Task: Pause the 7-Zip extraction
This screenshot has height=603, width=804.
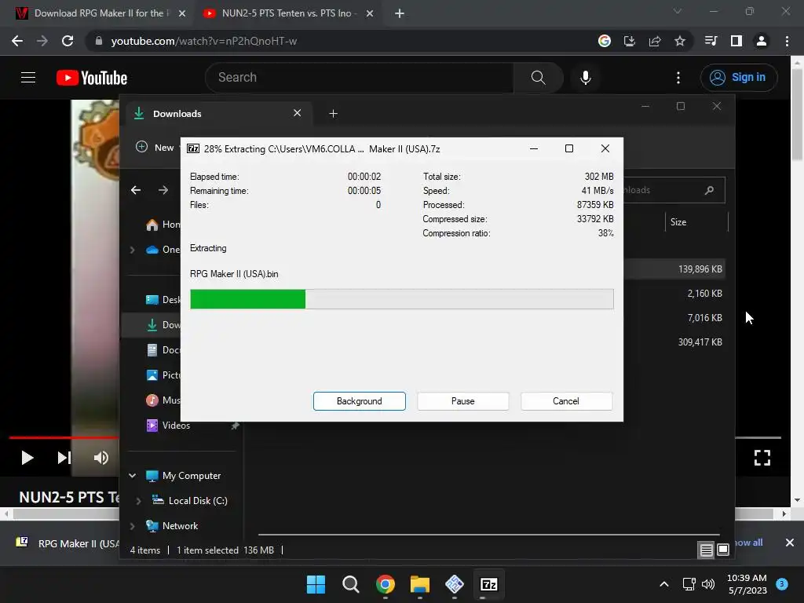Action: [462, 401]
